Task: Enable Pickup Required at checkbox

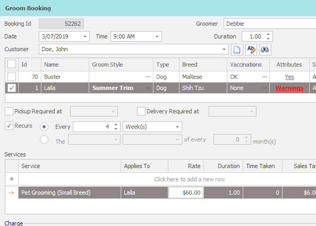Action: click(x=9, y=111)
